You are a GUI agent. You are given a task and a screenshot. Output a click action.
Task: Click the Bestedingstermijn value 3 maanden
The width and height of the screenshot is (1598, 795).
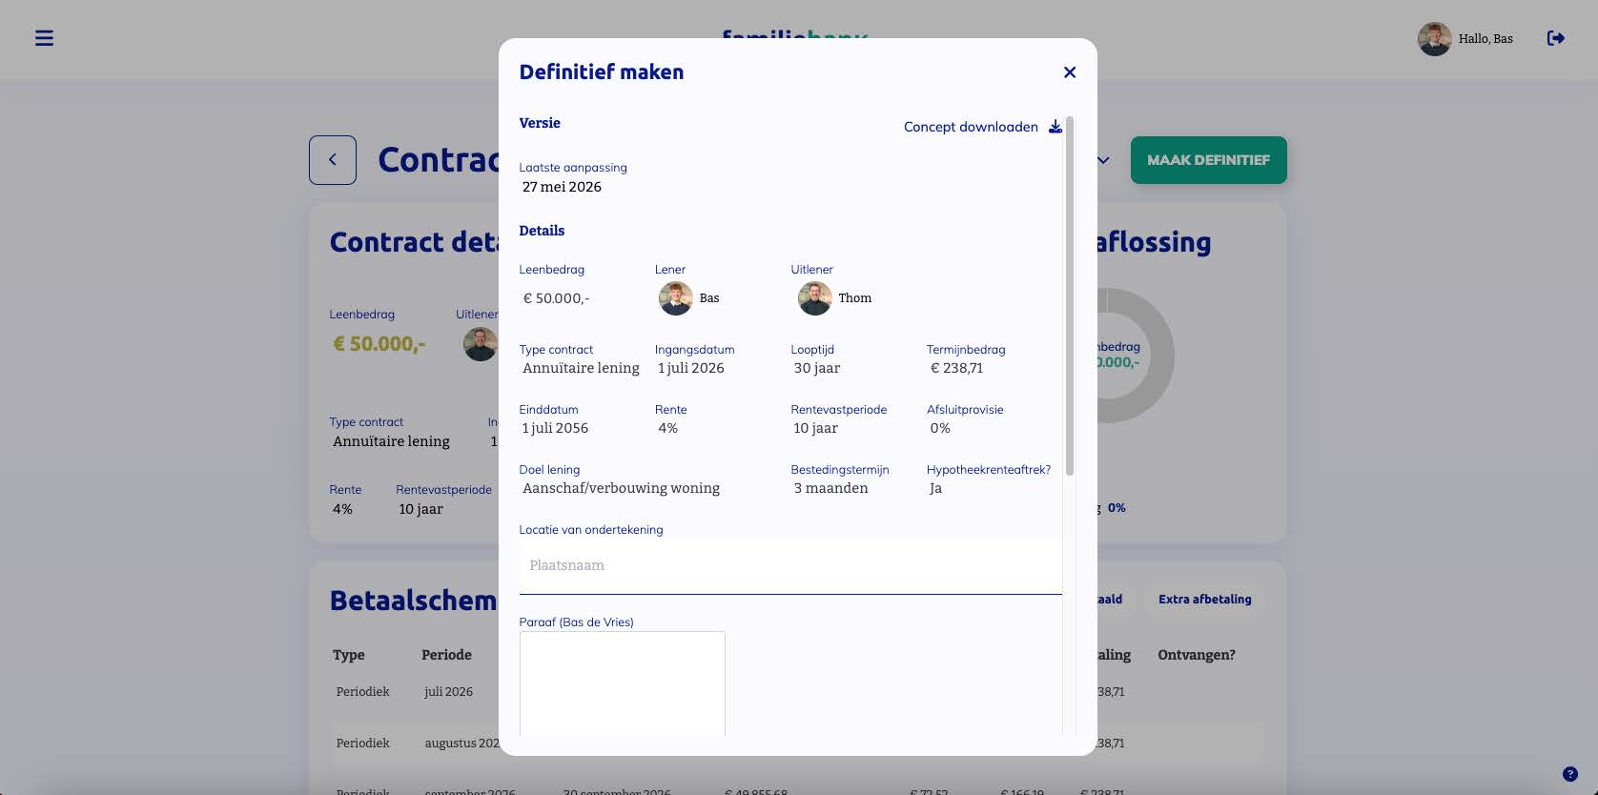tap(830, 488)
